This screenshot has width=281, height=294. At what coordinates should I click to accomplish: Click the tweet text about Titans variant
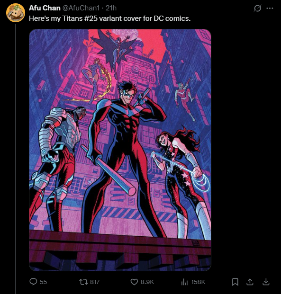(110, 18)
